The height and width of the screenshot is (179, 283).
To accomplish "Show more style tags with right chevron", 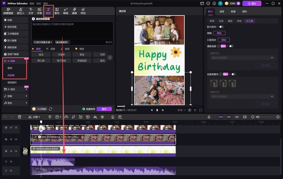I will pos(110,58).
